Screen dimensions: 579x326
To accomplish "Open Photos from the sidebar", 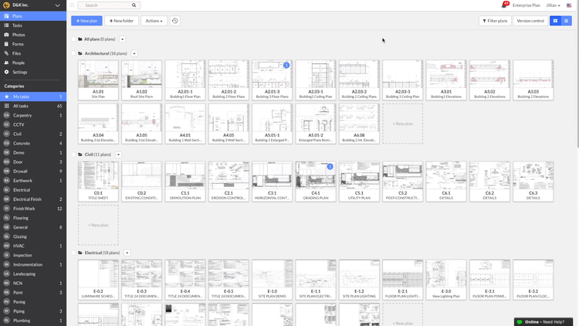I will point(19,35).
